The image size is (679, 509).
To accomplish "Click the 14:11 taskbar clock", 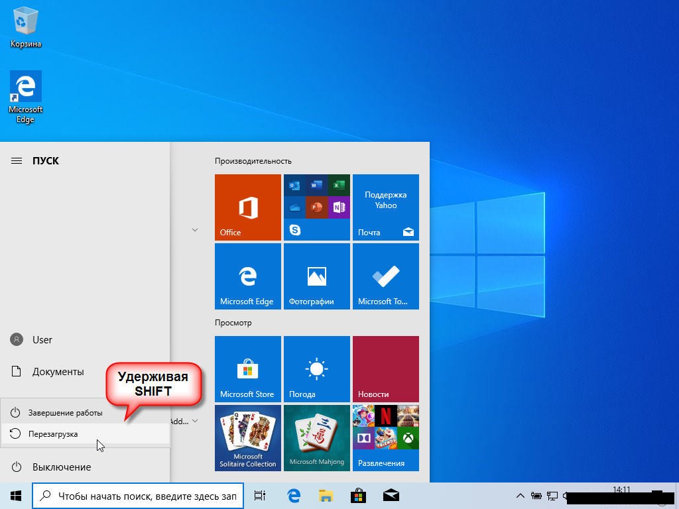I will tap(621, 490).
